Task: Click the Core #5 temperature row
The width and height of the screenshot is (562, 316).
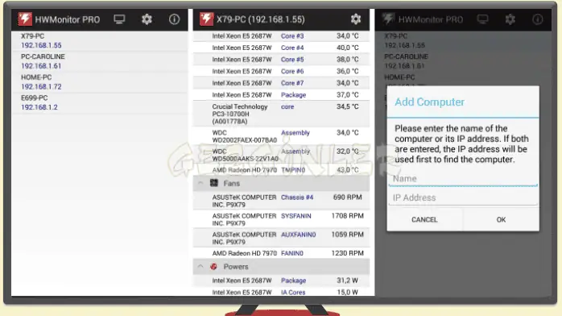Action: click(281, 60)
